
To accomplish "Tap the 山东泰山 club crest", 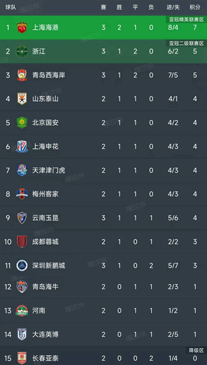I will coord(22,99).
